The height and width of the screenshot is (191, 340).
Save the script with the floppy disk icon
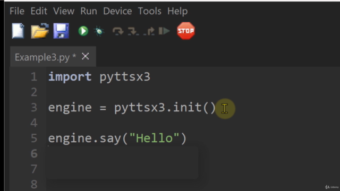click(x=61, y=31)
